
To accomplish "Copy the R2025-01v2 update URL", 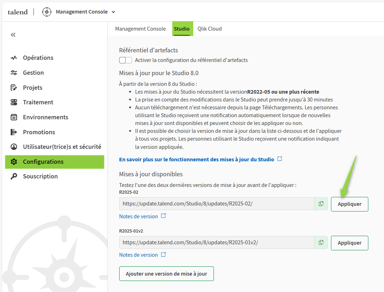I will click(x=321, y=243).
